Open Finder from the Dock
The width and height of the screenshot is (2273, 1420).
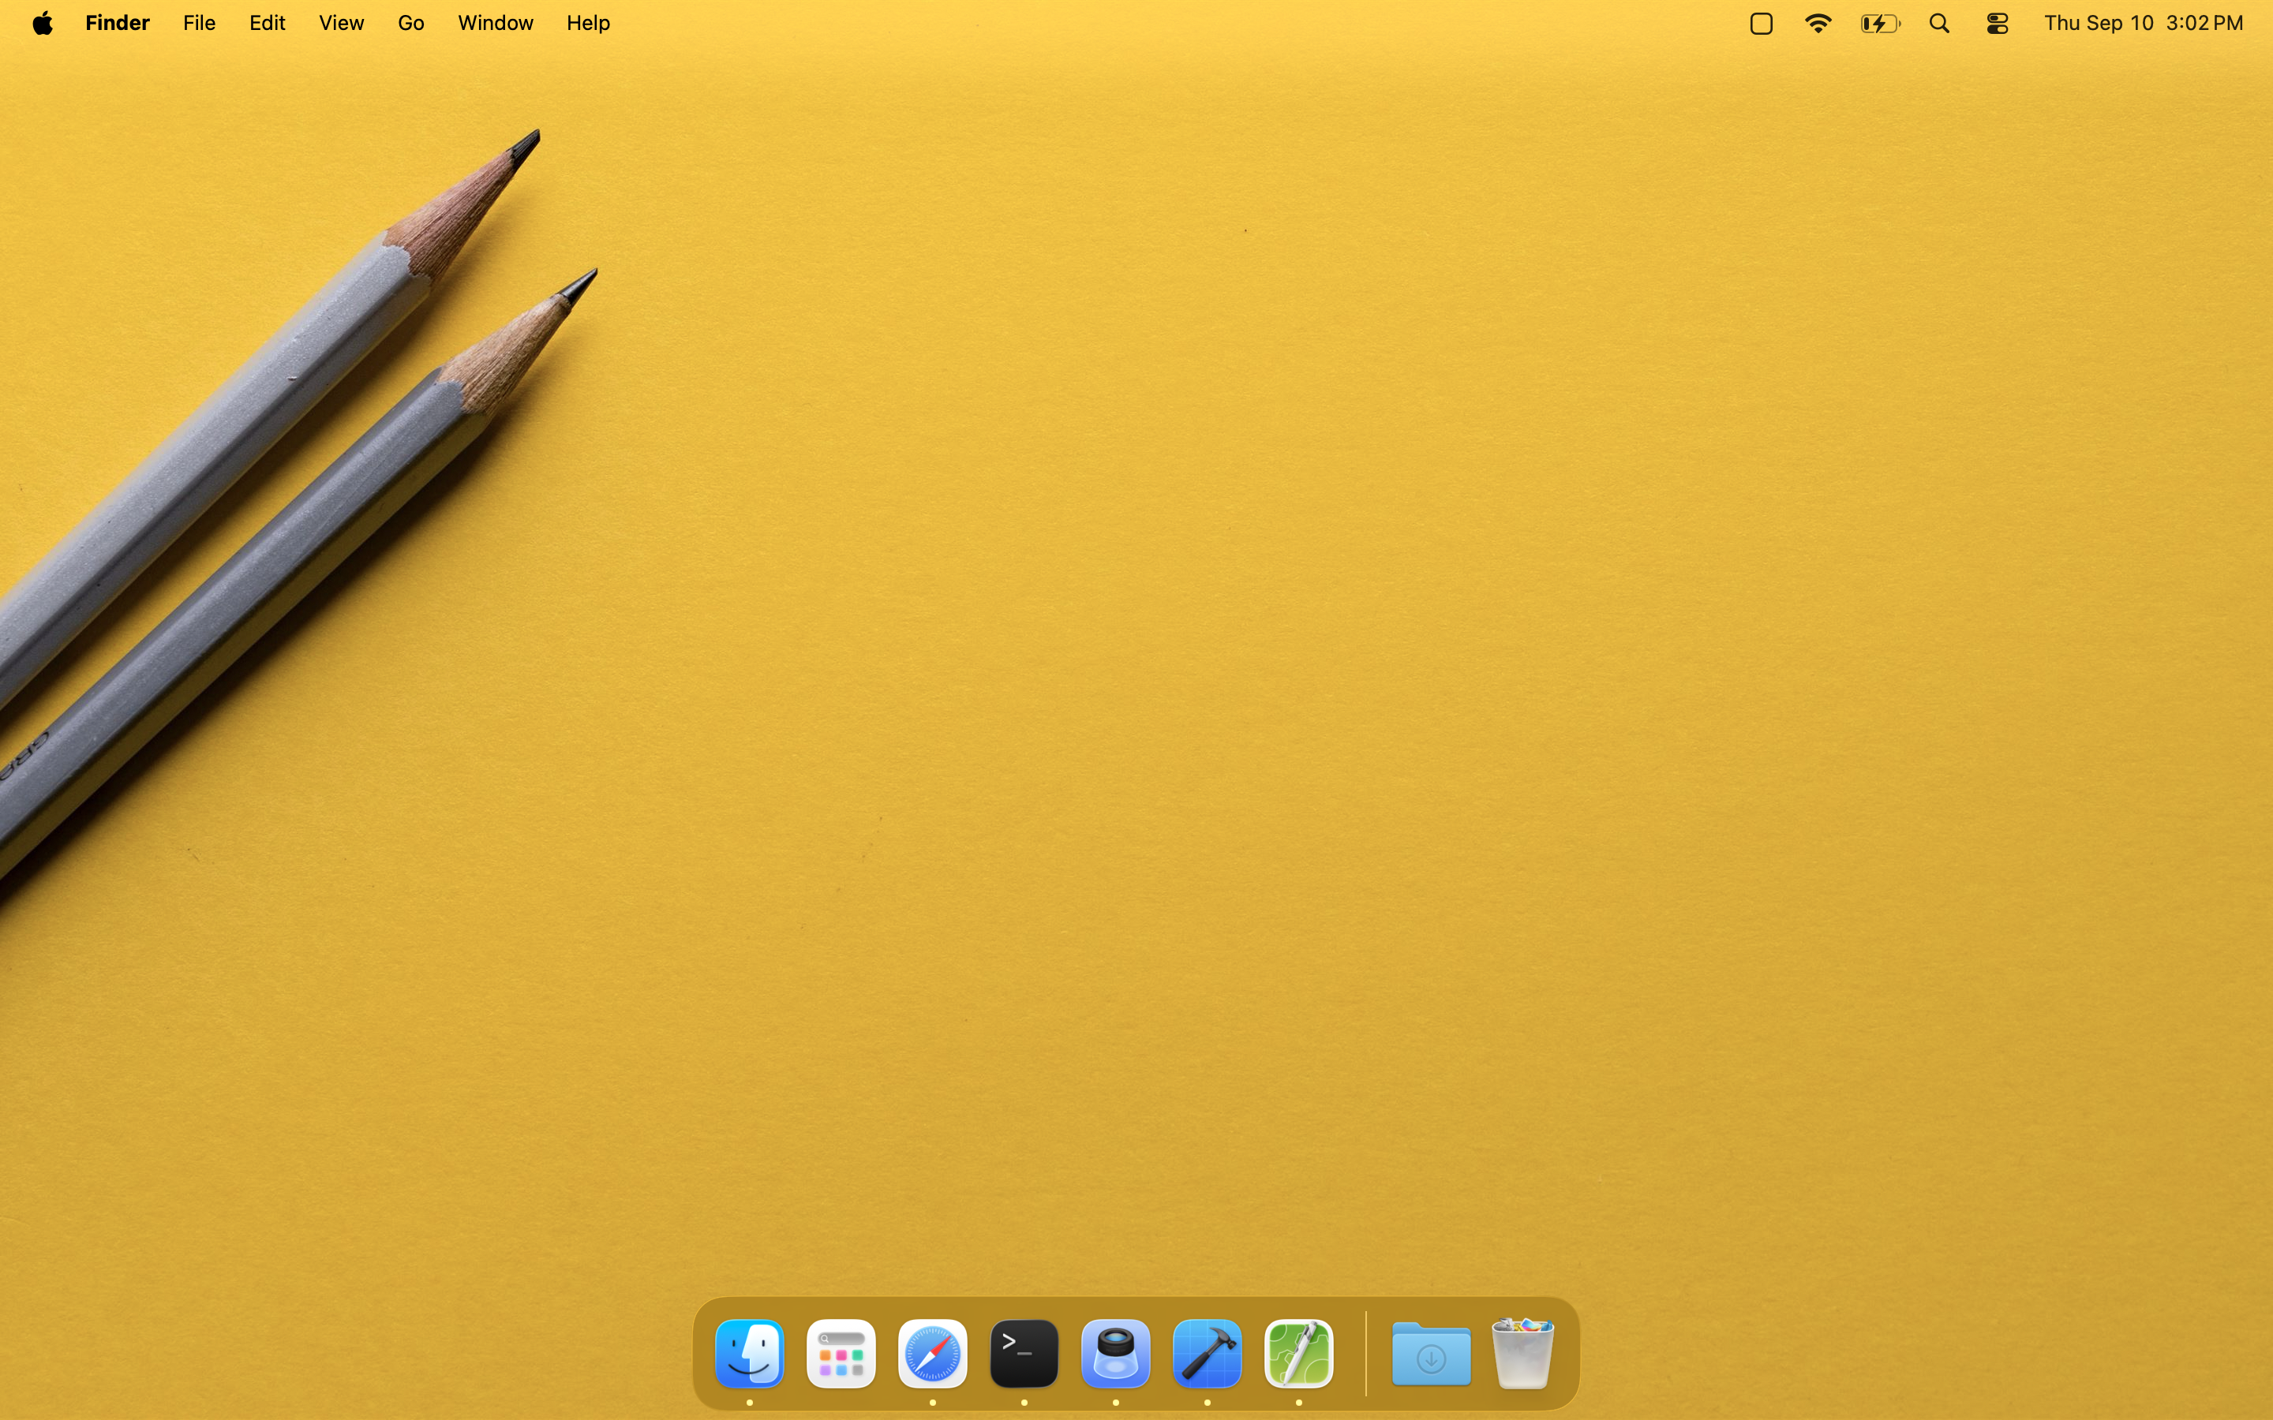pos(750,1353)
